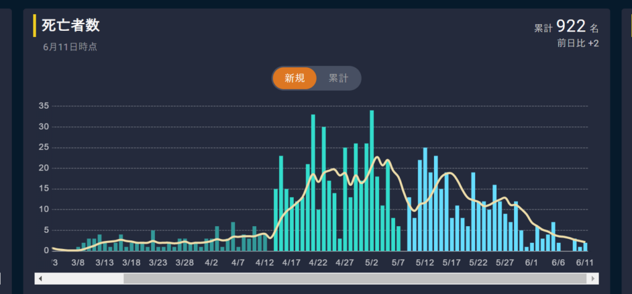Click the 4/22 x-axis date label
This screenshot has height=294, width=632.
tap(317, 262)
